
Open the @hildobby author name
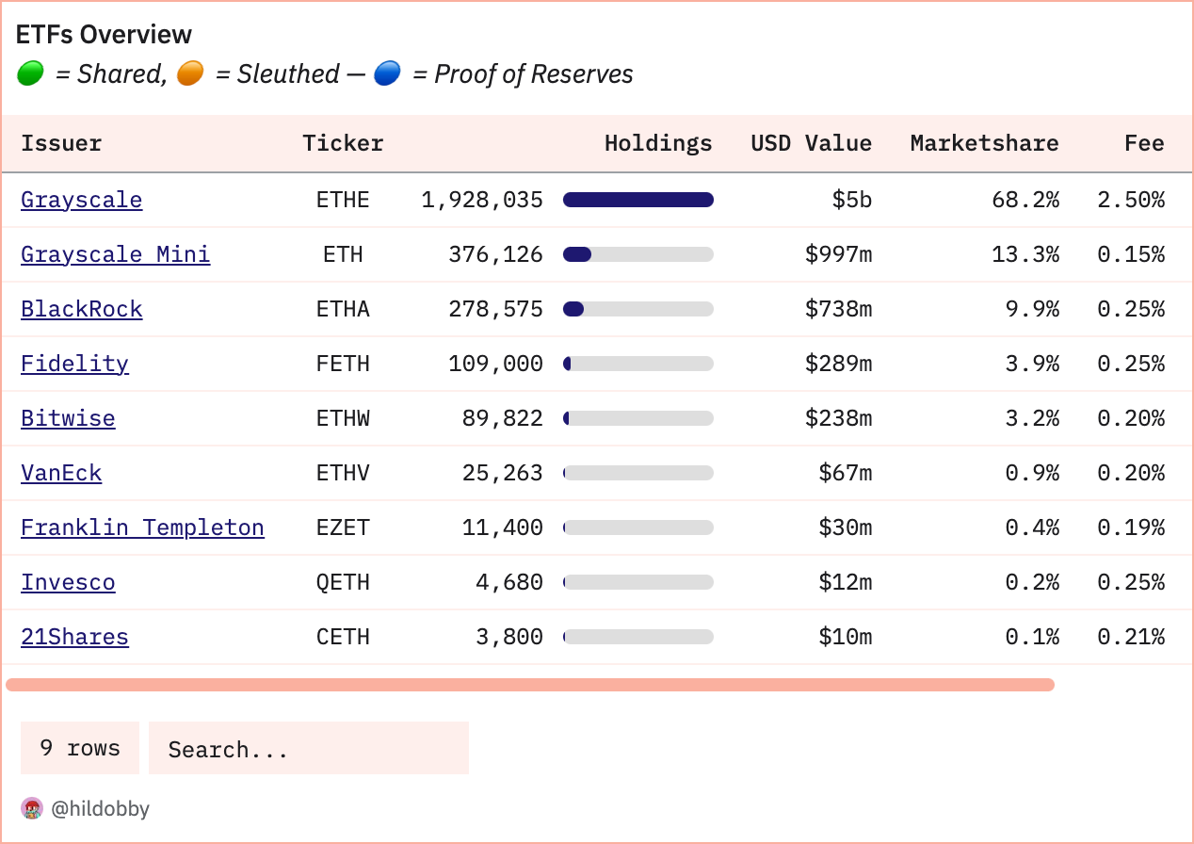100,808
